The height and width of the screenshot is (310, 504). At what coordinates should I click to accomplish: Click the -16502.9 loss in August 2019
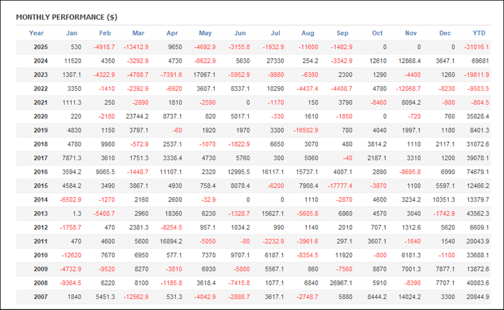(x=305, y=130)
